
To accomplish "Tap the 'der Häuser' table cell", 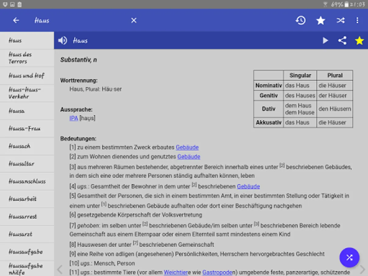I will coord(335,96).
